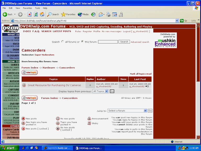Click the Windows start button
Viewport: 201px width, 151px height.
[9, 148]
